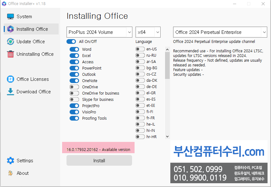This screenshot has height=187, width=271.
Task: Click the Language heading label
Action: coord(144,42)
